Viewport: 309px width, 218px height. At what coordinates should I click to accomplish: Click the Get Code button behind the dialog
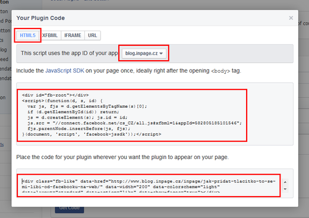[70, 210]
